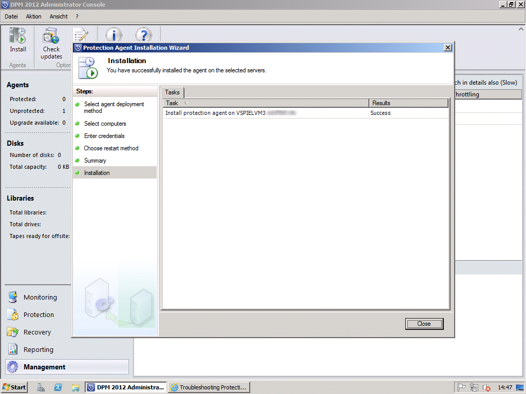The width and height of the screenshot is (526, 394).
Task: Open the ? help menu
Action: (77, 16)
